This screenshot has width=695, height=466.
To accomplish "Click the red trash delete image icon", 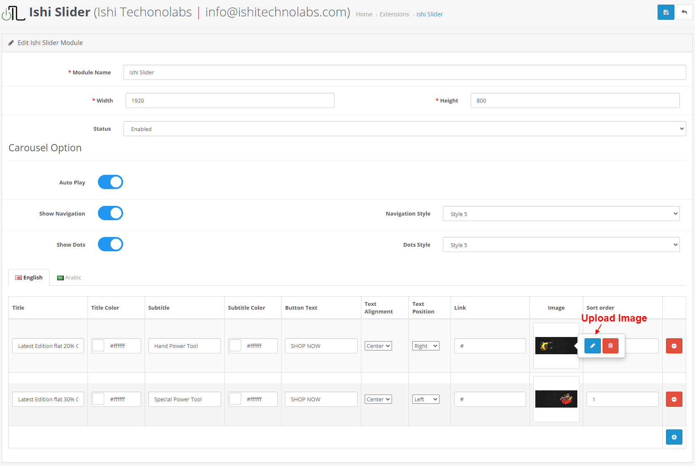I will [x=610, y=346].
